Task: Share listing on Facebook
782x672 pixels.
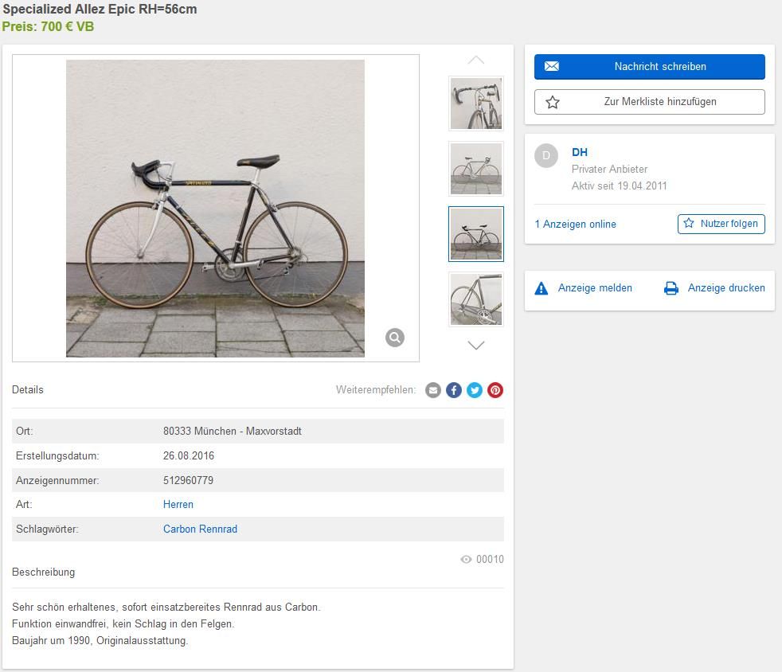Action: pyautogui.click(x=454, y=390)
